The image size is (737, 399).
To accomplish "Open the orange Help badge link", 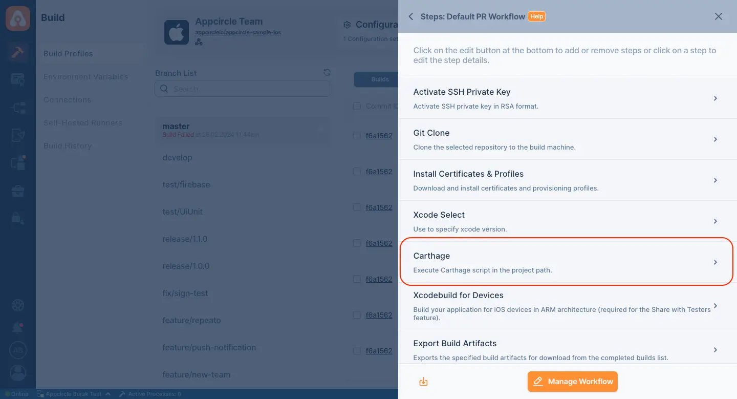I will coord(536,16).
